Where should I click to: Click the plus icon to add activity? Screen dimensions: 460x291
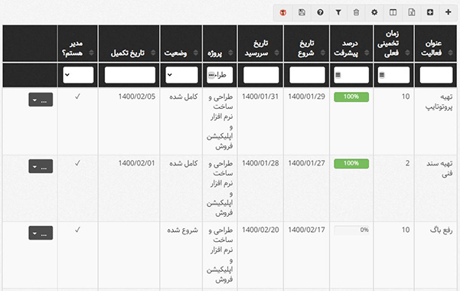448,12
